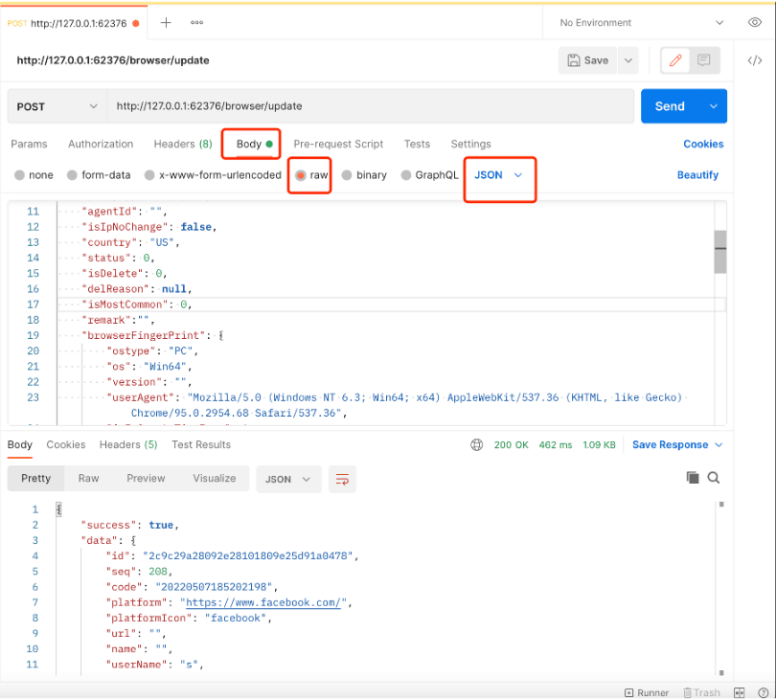
Task: Select the Preview response view
Action: click(x=146, y=479)
